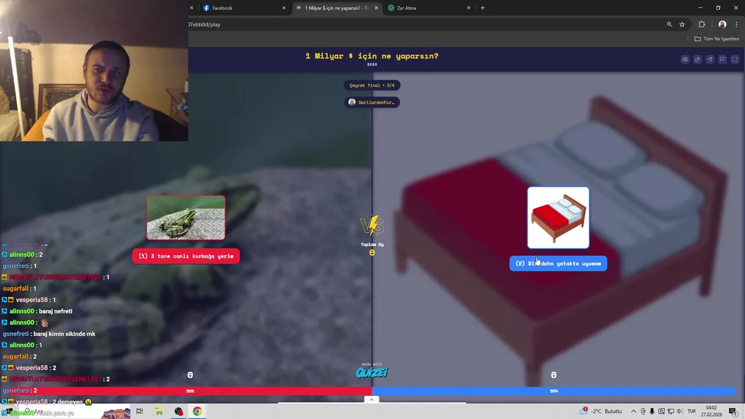Click the network tray icon
The height and width of the screenshot is (419, 745).
click(x=670, y=411)
